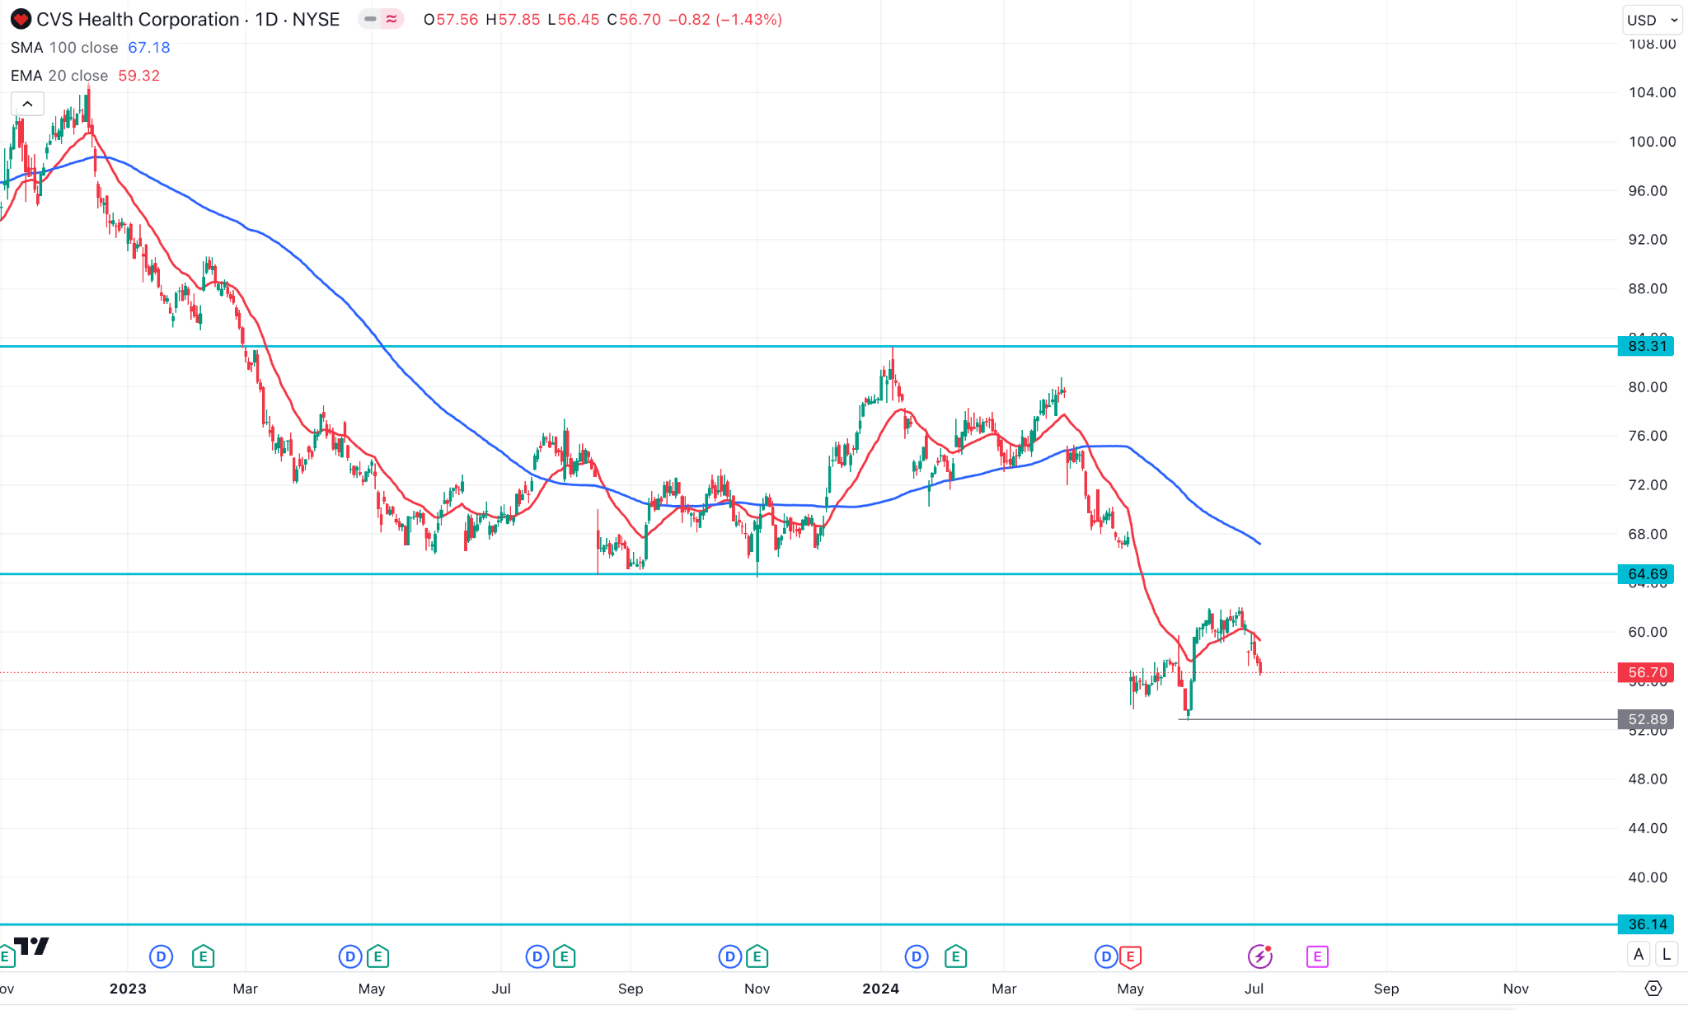Image resolution: width=1688 pixels, height=1010 pixels.
Task: Select the SMA 100 close indicator legend
Action: pyautogui.click(x=64, y=48)
